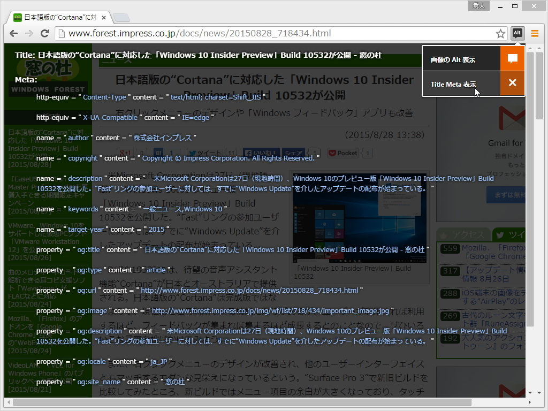Click the X-UA-Compatible meta name

(110, 117)
